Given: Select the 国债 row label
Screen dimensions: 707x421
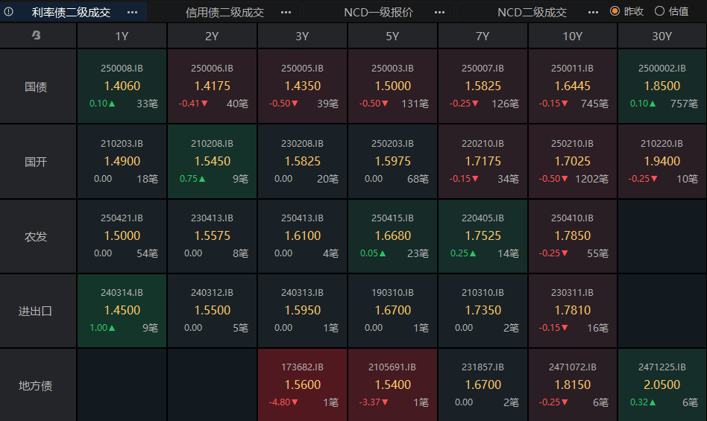Looking at the screenshot, I should coord(36,86).
